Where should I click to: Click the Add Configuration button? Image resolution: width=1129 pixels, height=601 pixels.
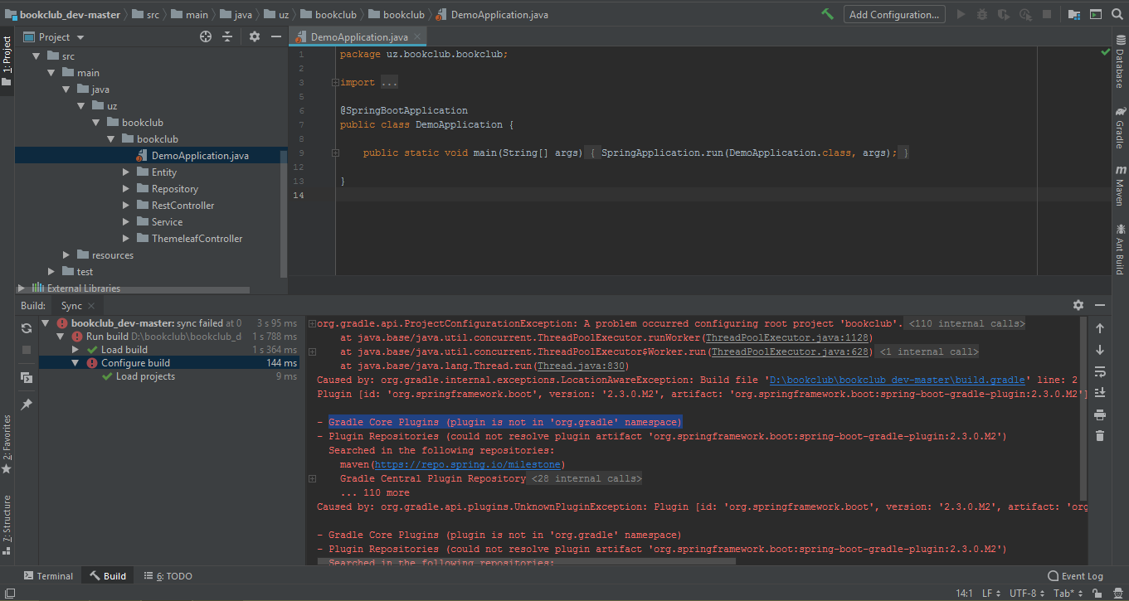(x=894, y=14)
